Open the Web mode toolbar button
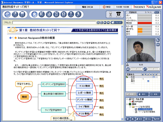Viewport: 163px width, 122px height. [7, 14]
